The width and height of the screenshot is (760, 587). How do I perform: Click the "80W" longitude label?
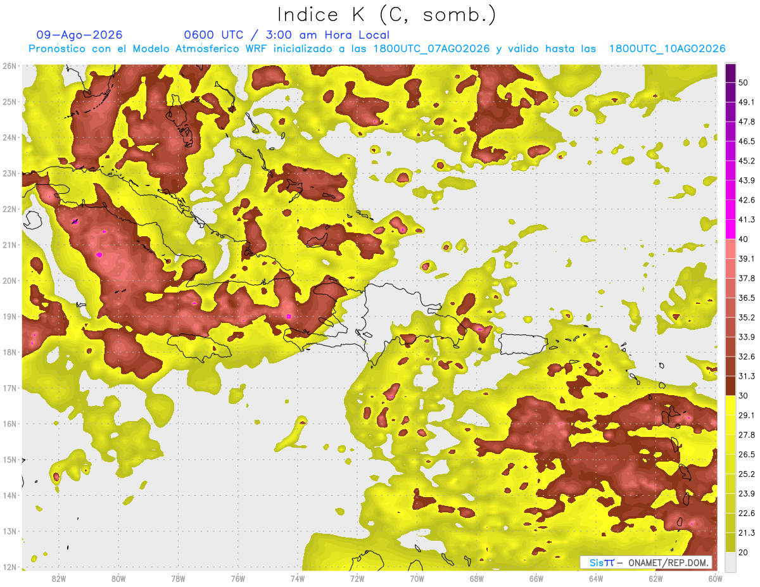pyautogui.click(x=118, y=578)
